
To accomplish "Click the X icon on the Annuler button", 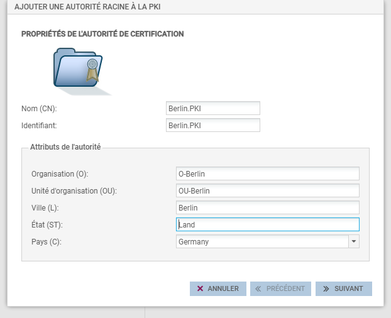I will pyautogui.click(x=200, y=288).
